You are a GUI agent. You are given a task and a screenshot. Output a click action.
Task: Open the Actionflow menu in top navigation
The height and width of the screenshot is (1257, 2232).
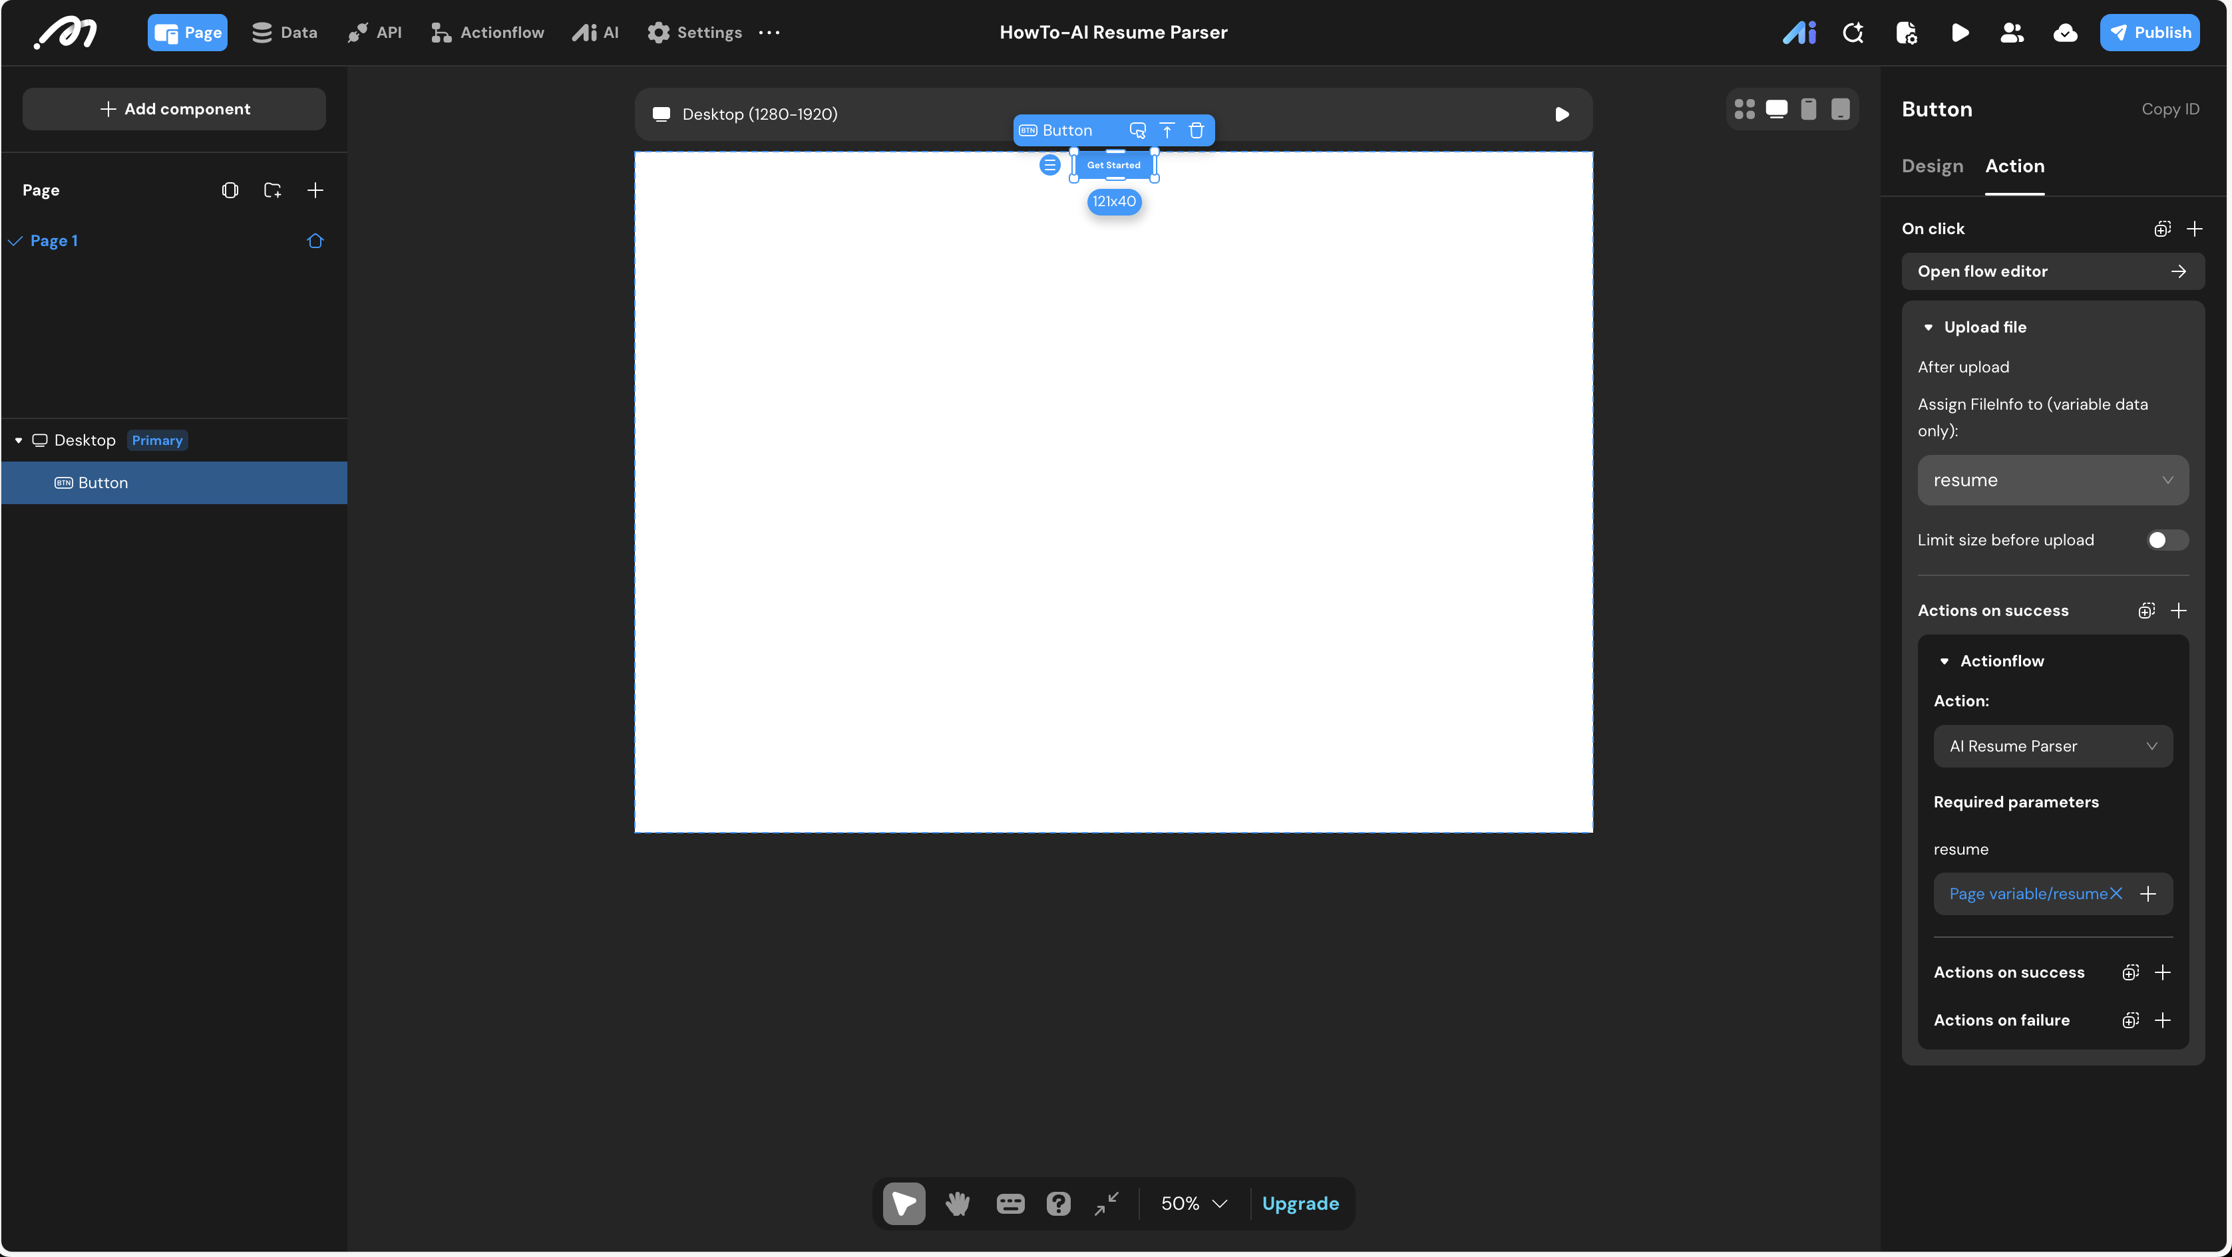[488, 33]
